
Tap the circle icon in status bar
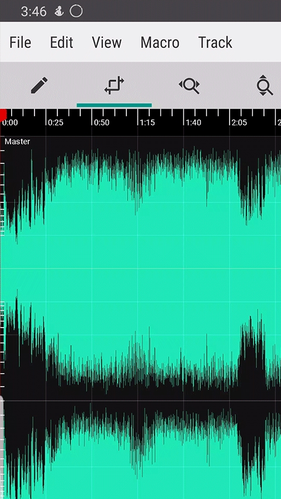coord(76,12)
